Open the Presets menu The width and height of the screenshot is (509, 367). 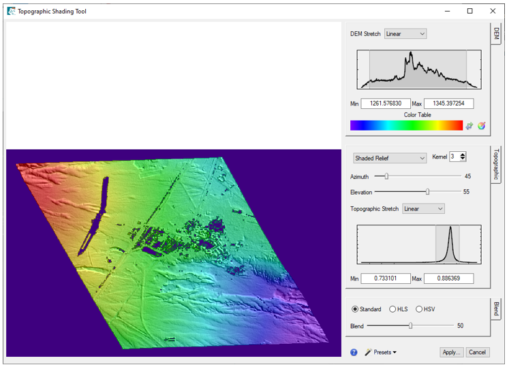380,352
